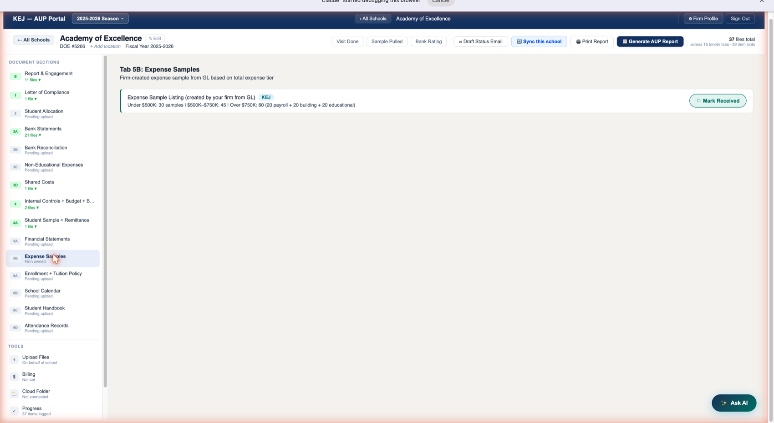Click the 3A Bank Statements badge icon
This screenshot has width=774, height=423.
(x=15, y=132)
